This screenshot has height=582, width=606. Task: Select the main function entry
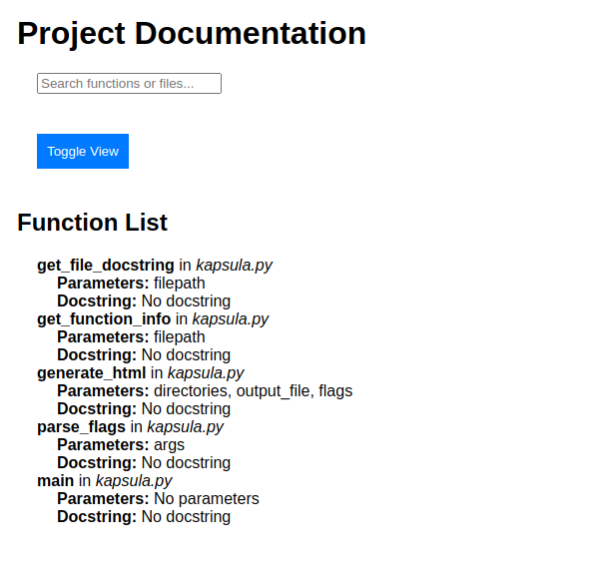tap(55, 481)
